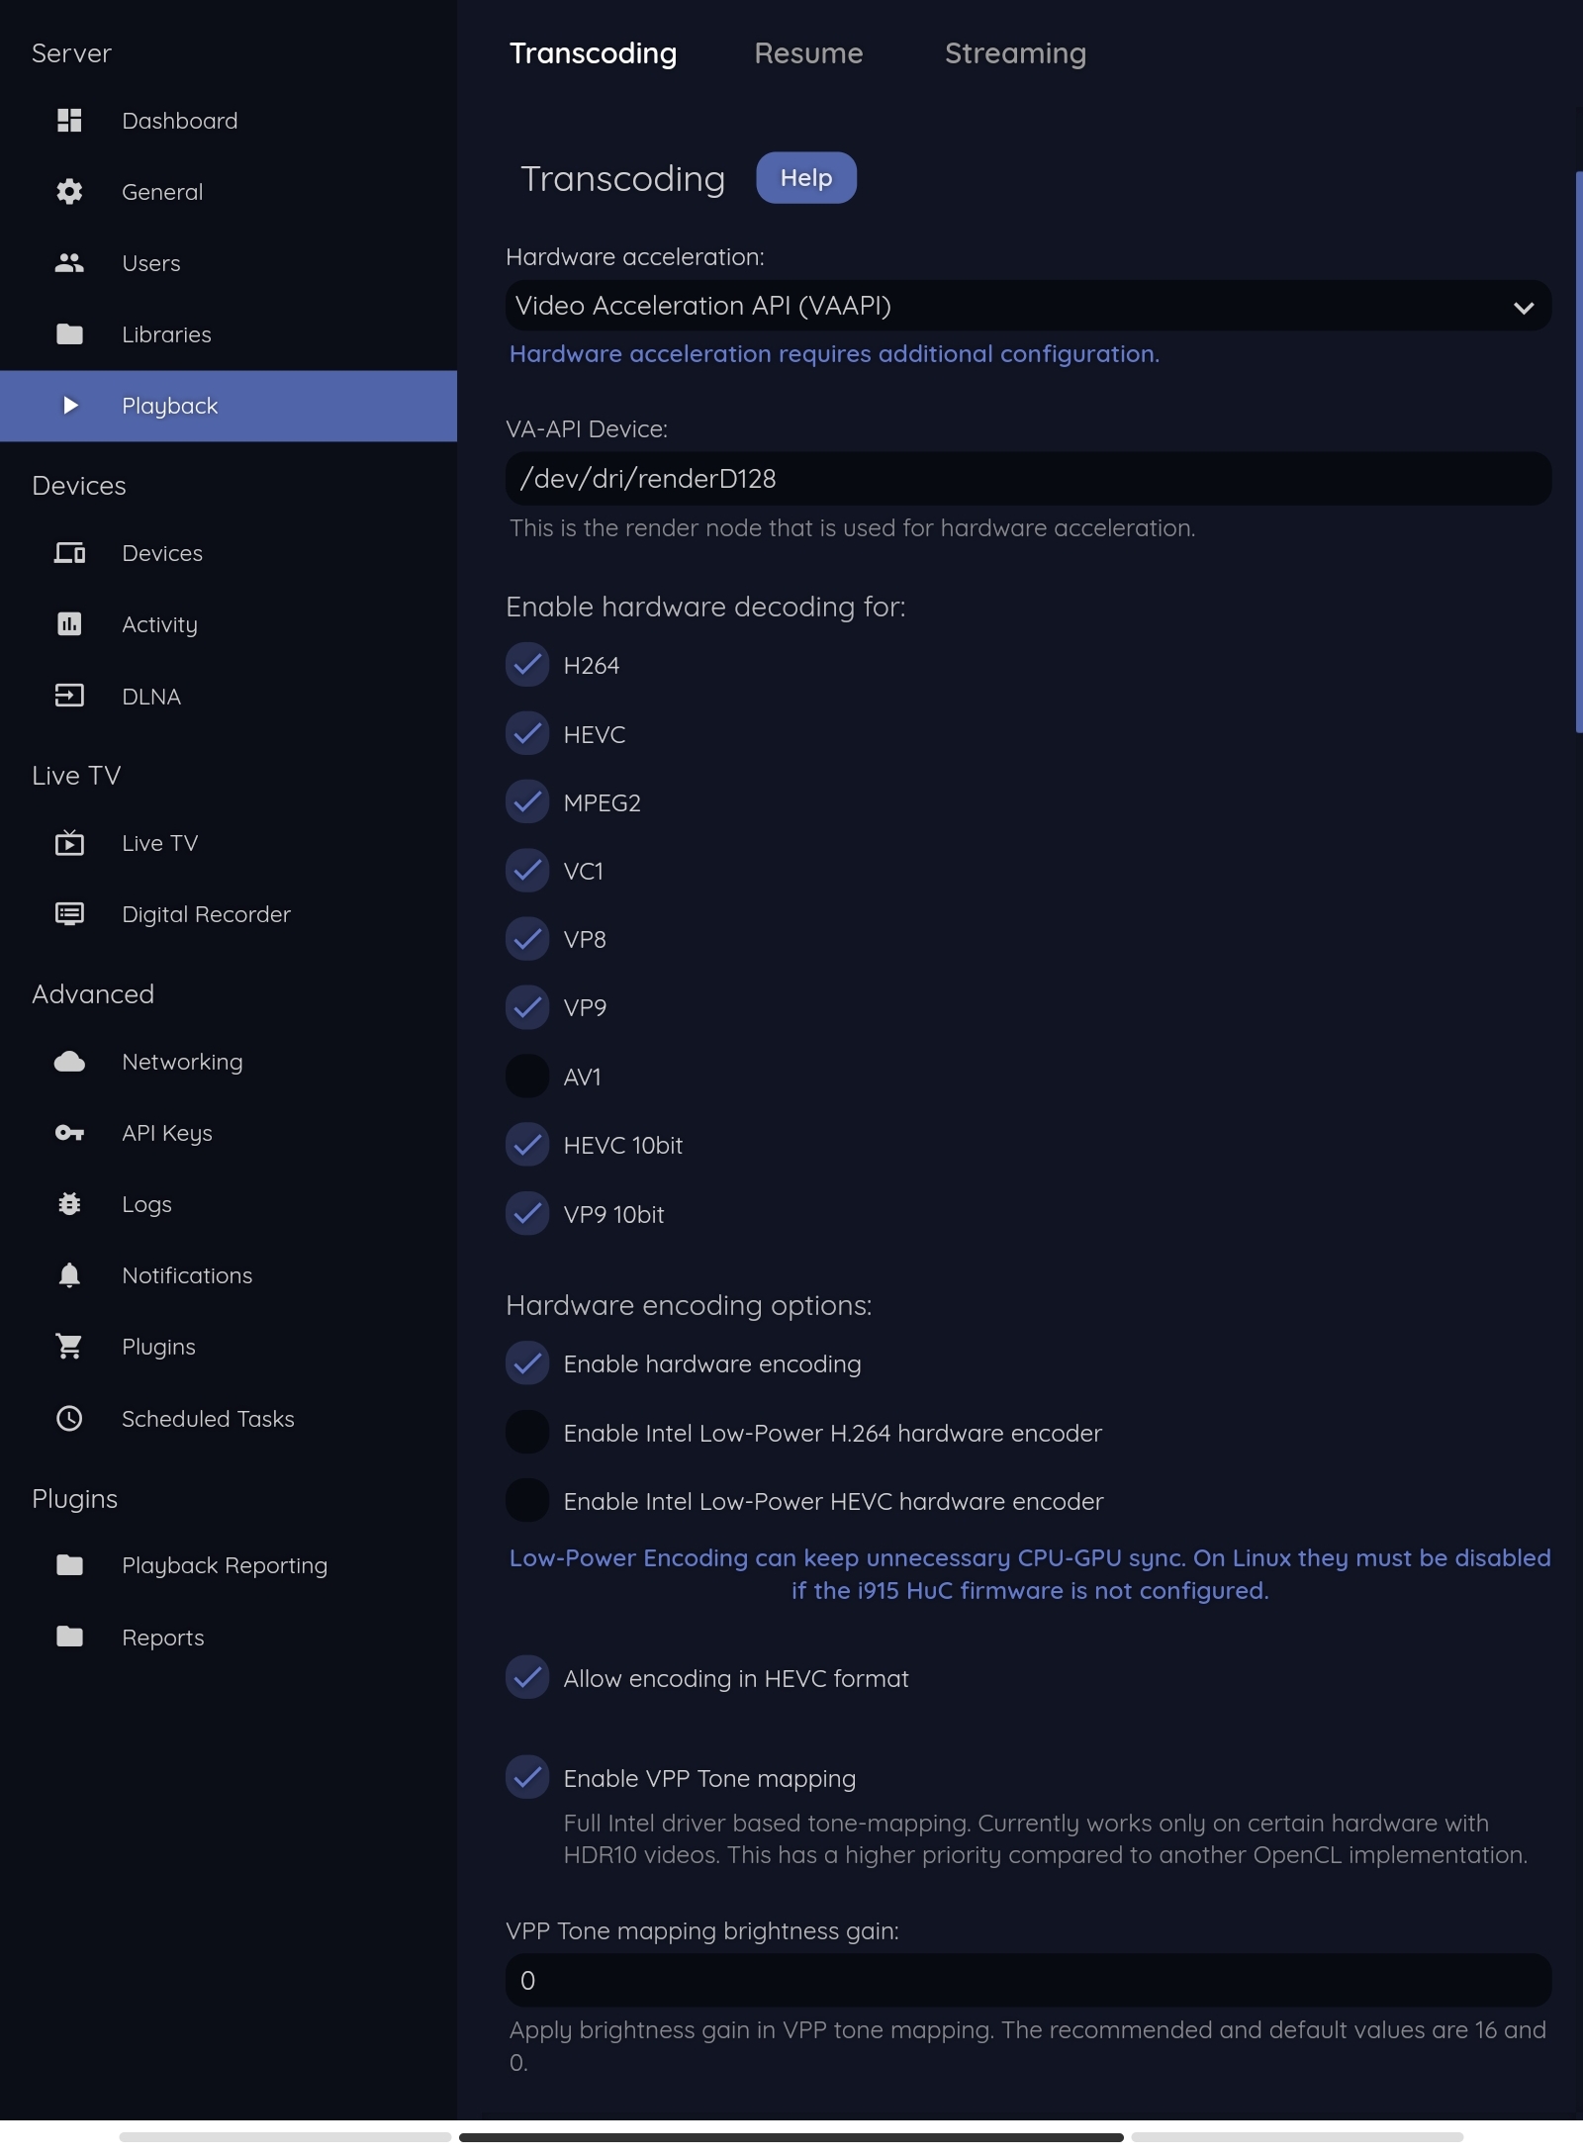This screenshot has width=1583, height=2156.
Task: Click the Users people icon
Action: click(69, 263)
